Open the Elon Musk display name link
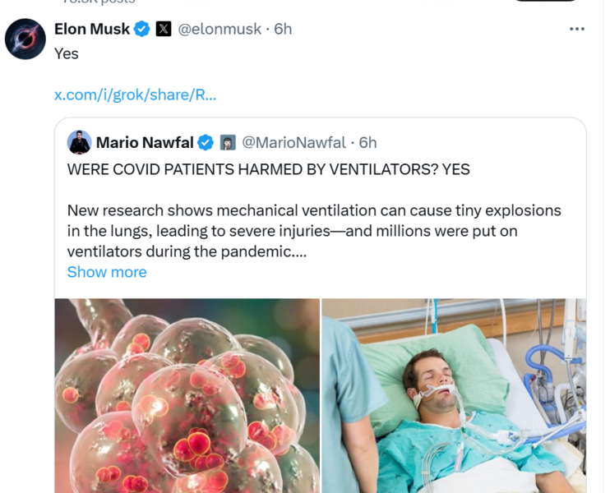This screenshot has width=610, height=493. (91, 29)
